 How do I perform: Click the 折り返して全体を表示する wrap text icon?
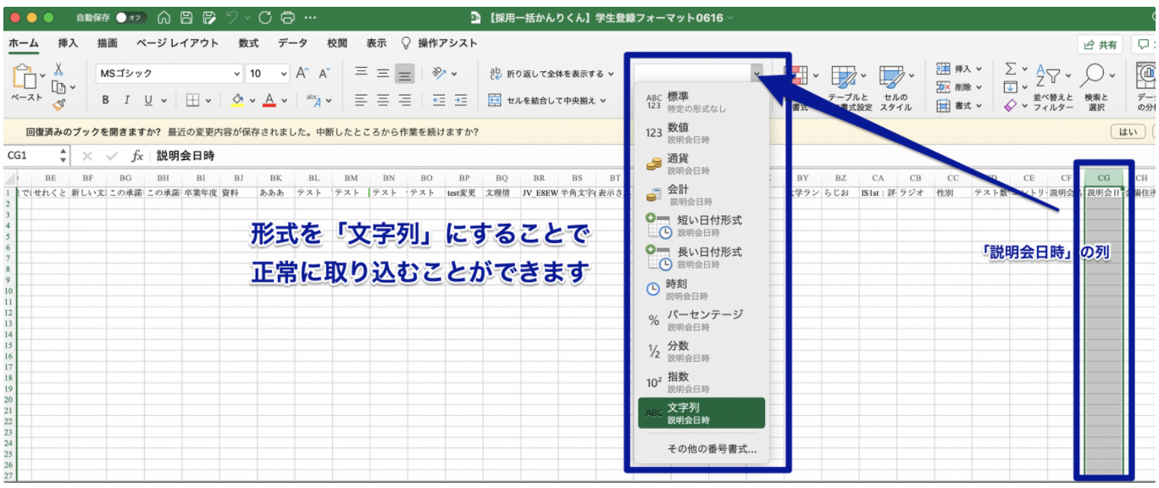click(496, 74)
